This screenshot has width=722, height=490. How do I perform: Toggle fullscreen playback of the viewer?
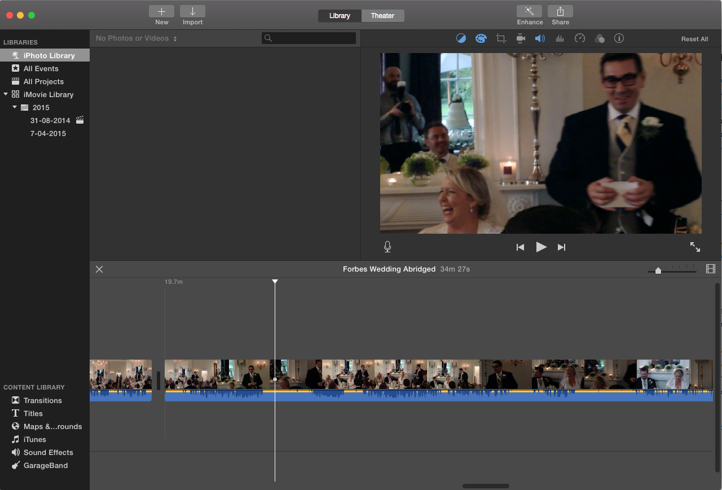[695, 247]
